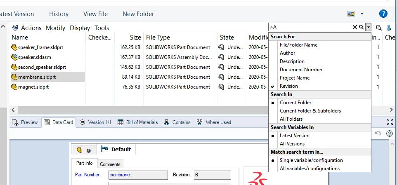Viewport: 397px width, 185px height.
Task: Collapse the search options dropdown arrow
Action: (x=368, y=27)
